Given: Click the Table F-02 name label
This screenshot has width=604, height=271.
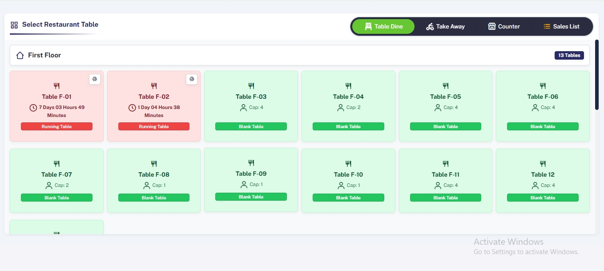Looking at the screenshot, I should pos(154,97).
